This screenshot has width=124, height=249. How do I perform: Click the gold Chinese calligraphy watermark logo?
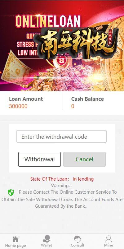tap(76, 43)
